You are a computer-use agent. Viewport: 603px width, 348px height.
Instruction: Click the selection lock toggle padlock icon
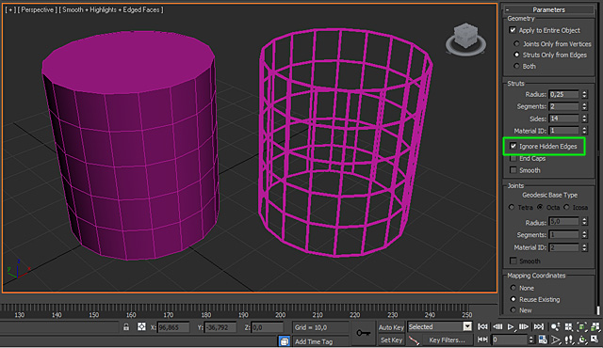click(126, 327)
